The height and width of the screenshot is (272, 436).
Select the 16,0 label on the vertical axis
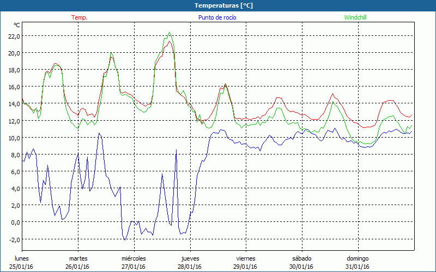13,86
